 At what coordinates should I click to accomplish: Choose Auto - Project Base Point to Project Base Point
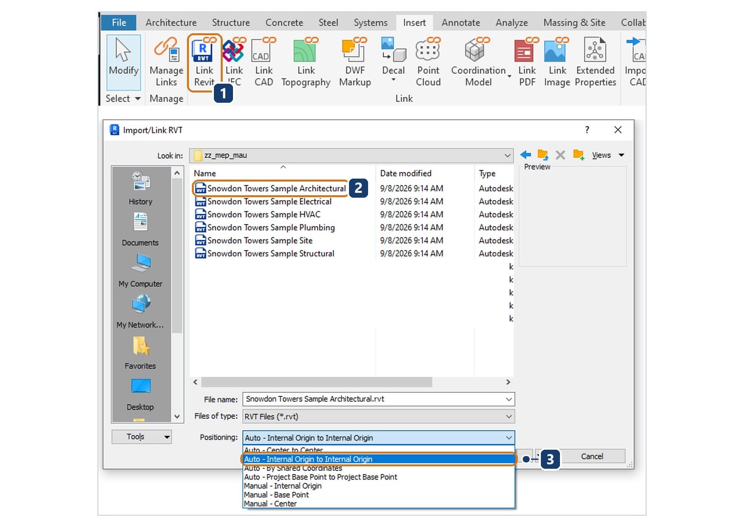click(x=378, y=477)
